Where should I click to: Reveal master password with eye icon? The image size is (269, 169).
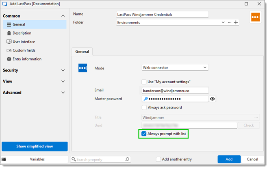pos(213,99)
